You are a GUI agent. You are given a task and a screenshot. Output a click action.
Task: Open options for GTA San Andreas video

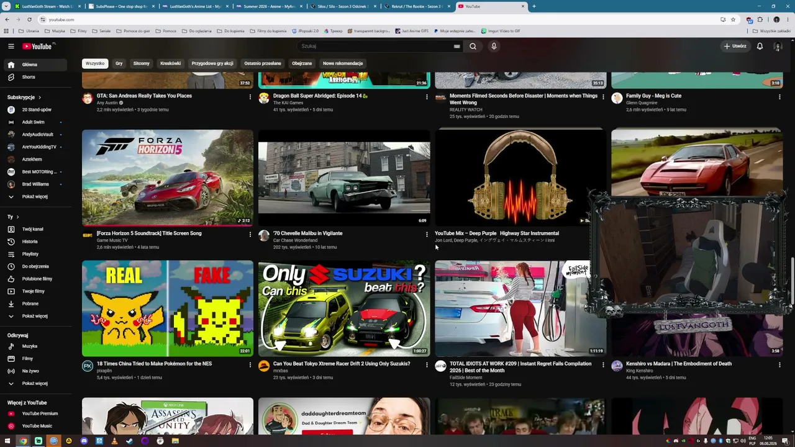(250, 96)
